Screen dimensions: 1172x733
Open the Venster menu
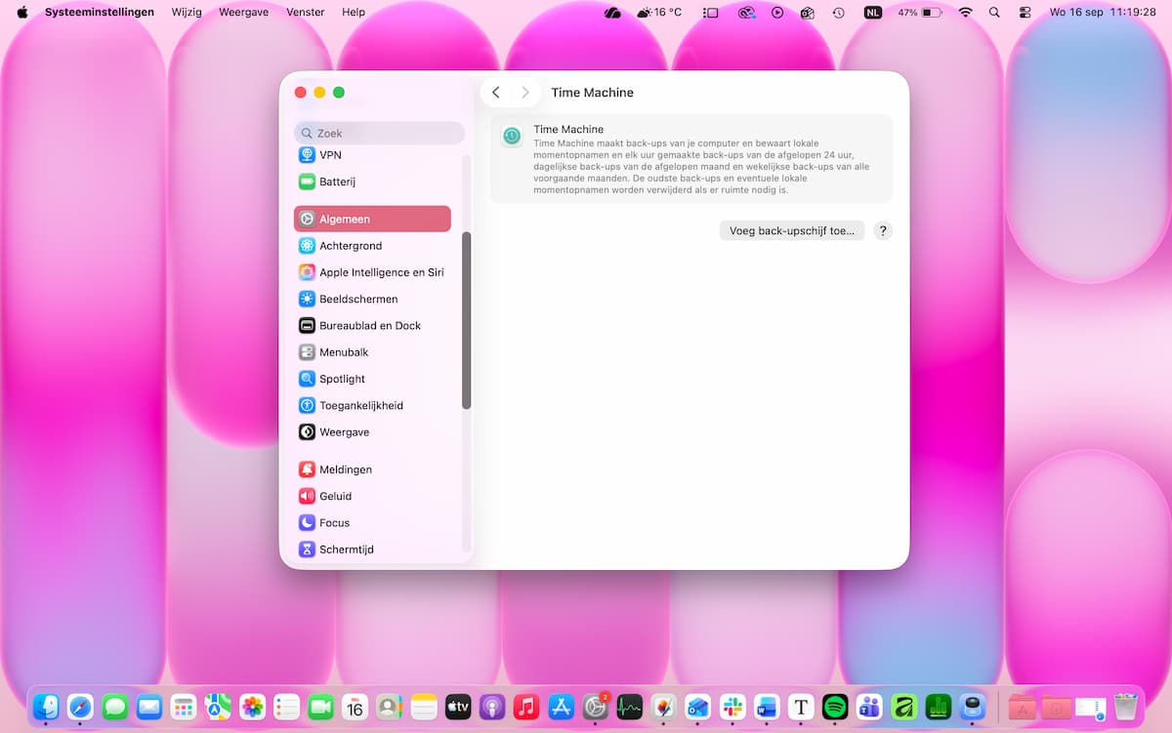(x=306, y=12)
